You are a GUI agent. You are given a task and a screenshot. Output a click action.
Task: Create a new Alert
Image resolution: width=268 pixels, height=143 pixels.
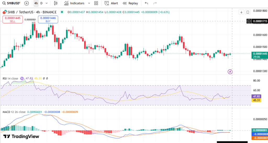coord(111,3)
